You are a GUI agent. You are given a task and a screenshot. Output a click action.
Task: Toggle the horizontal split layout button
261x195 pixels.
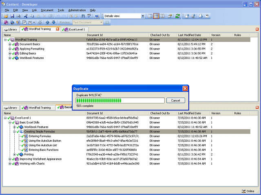click(x=156, y=16)
